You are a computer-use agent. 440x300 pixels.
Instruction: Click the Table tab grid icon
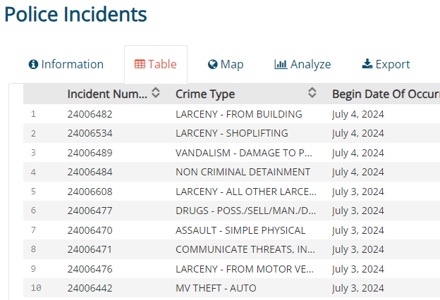click(140, 64)
